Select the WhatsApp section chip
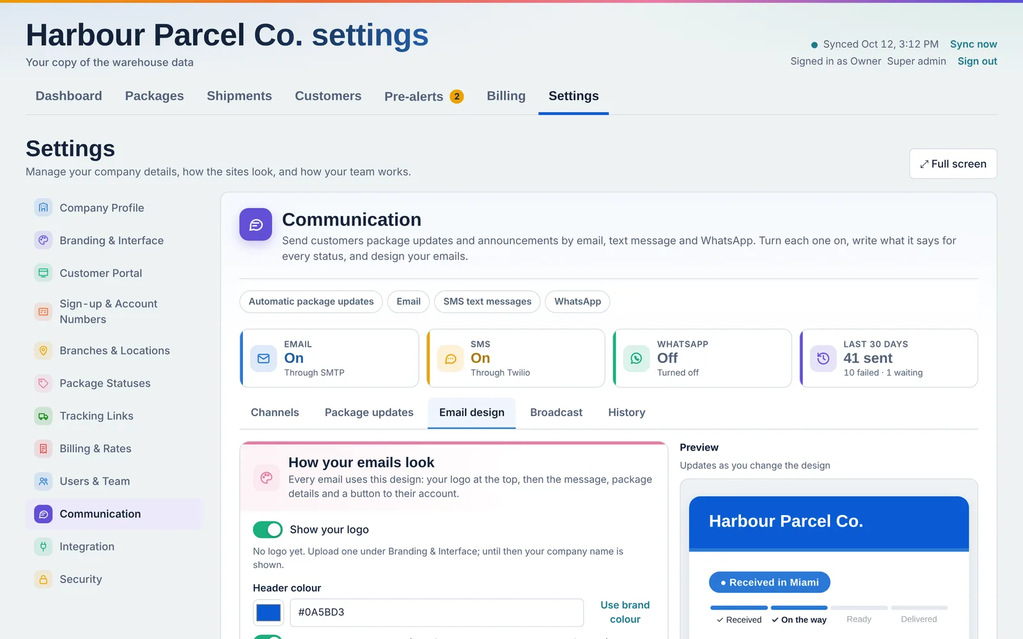Viewport: 1023px width, 639px height. point(577,302)
